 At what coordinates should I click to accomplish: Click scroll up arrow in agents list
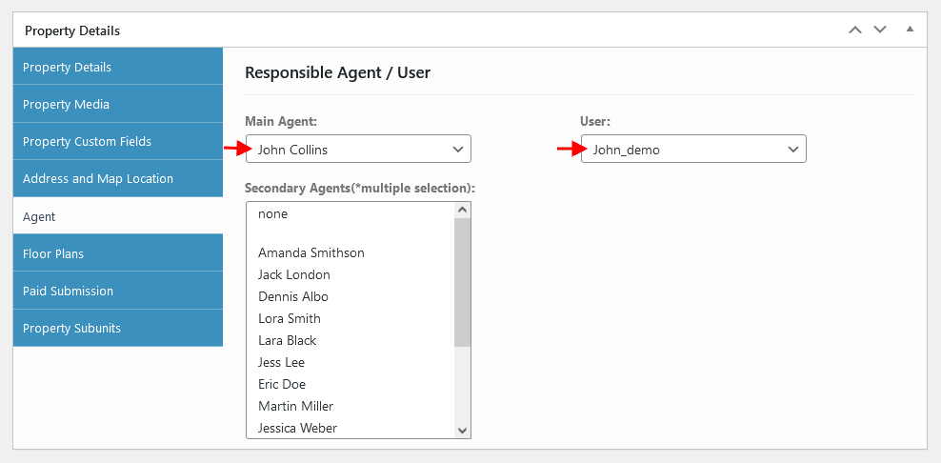[462, 211]
